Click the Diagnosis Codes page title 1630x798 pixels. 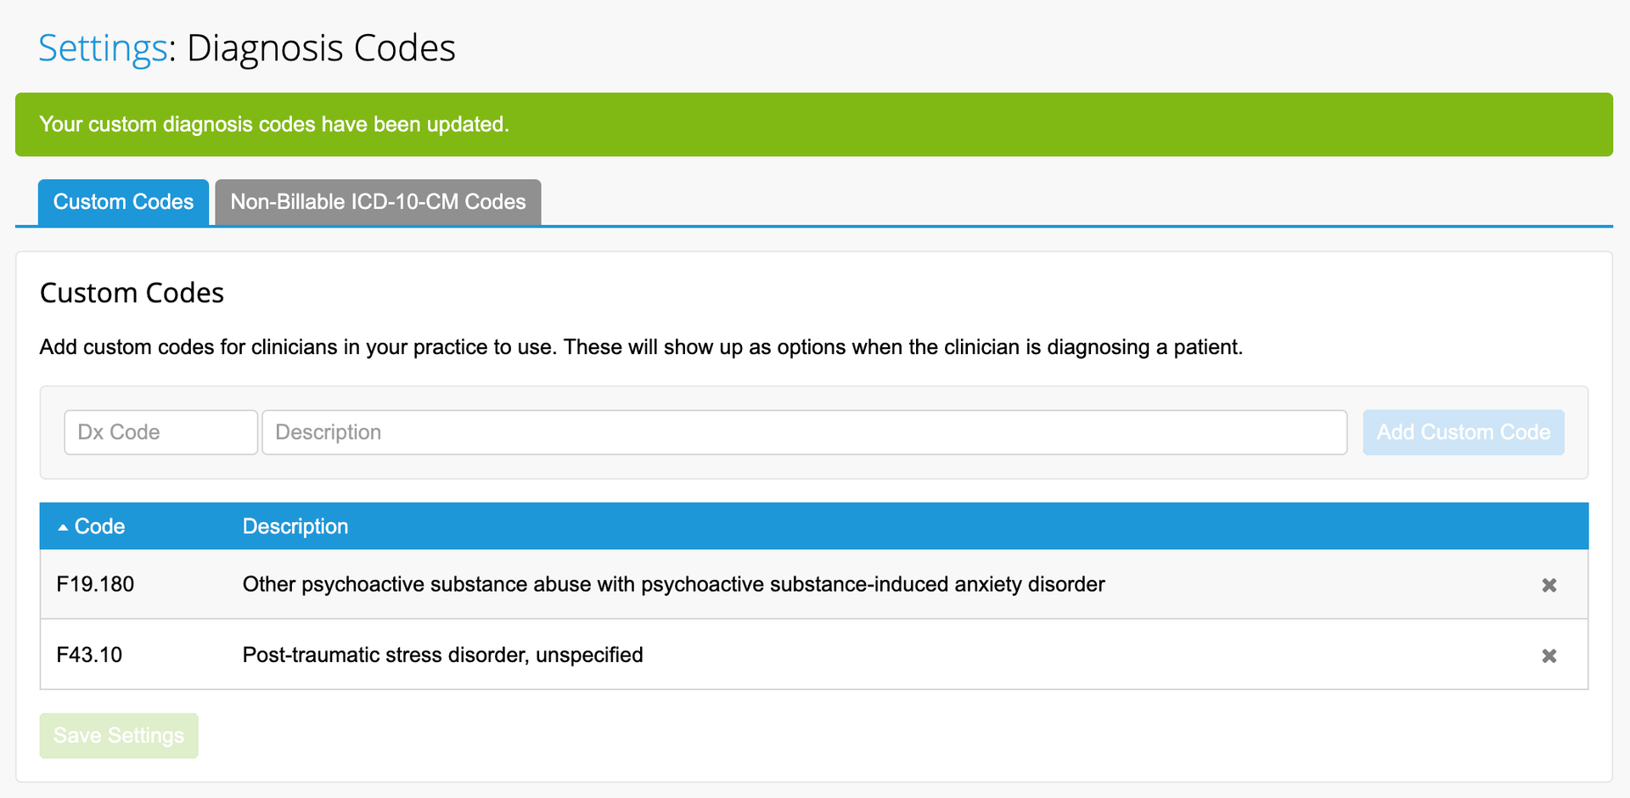pos(321,48)
